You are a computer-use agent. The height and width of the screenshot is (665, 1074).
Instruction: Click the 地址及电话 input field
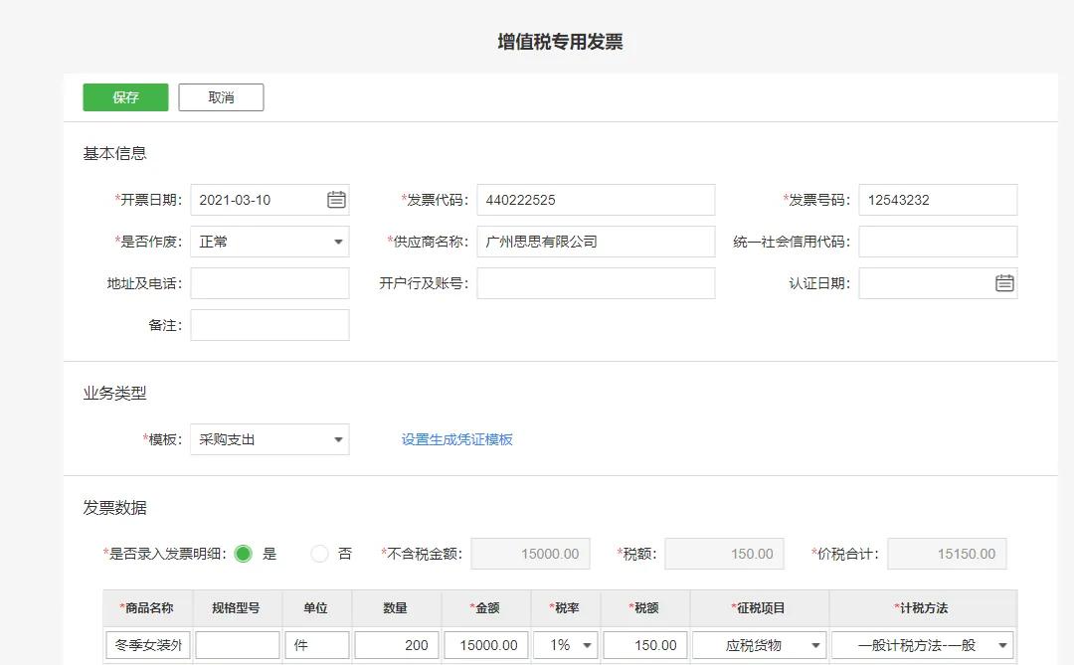(269, 283)
